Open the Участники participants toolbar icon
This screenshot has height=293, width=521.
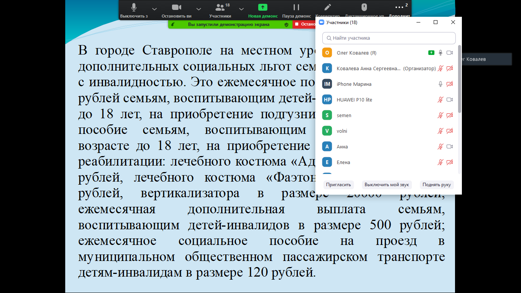coord(220,8)
